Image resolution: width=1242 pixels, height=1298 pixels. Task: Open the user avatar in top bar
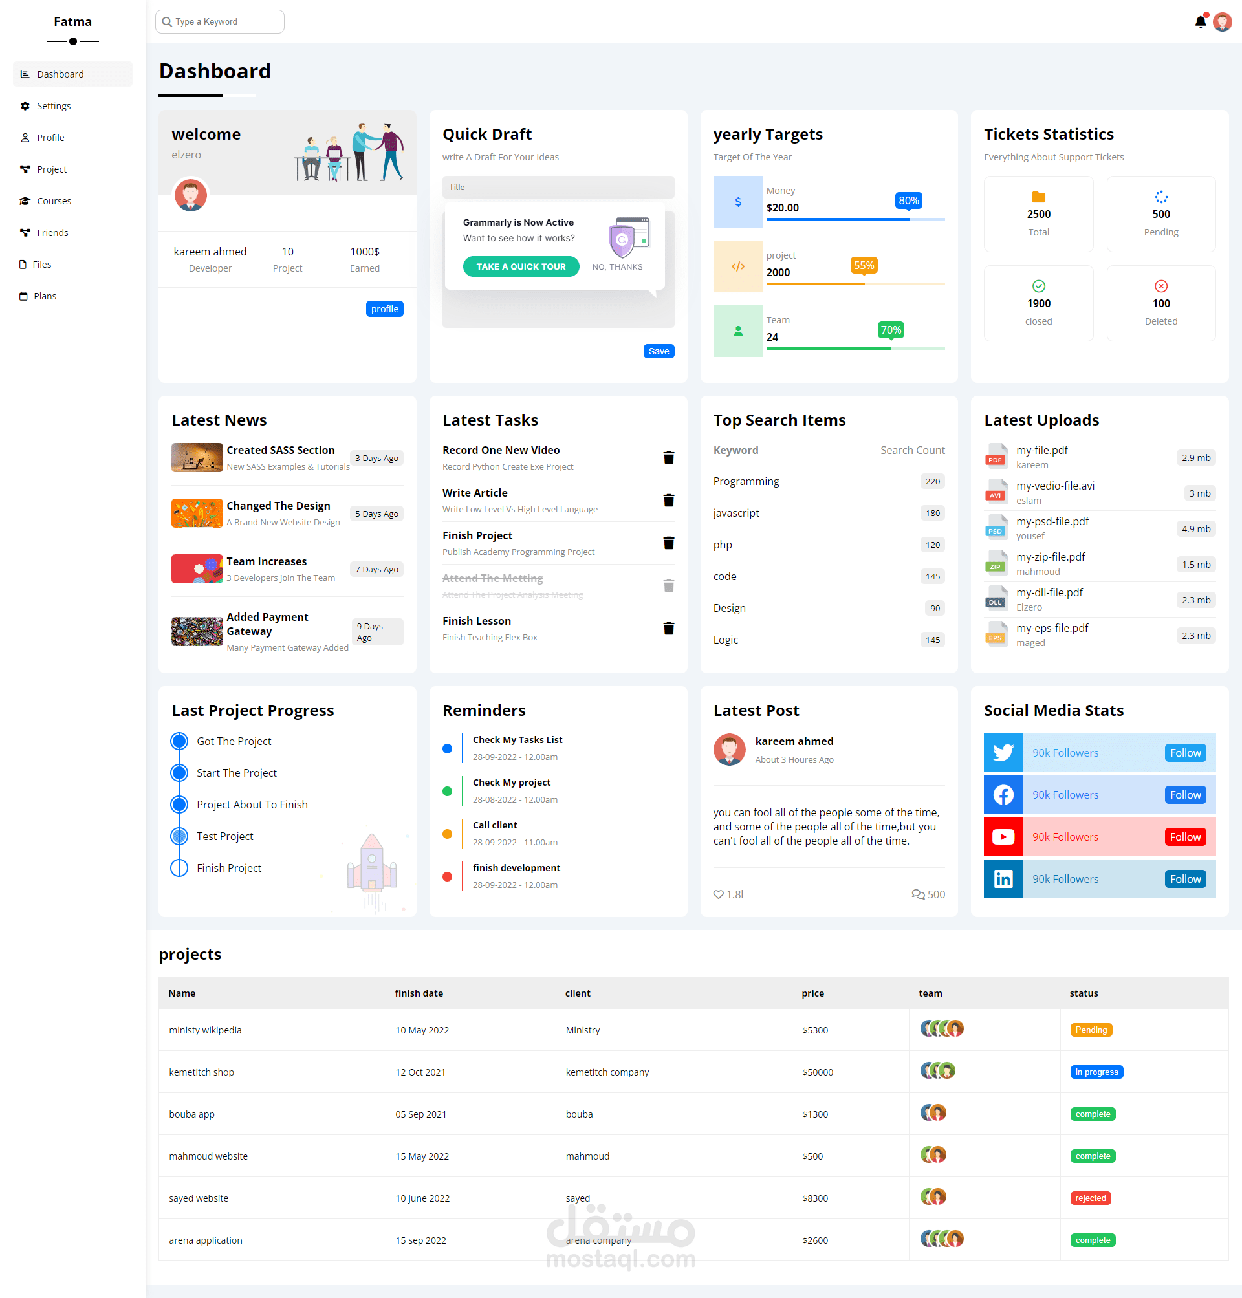coord(1222,22)
